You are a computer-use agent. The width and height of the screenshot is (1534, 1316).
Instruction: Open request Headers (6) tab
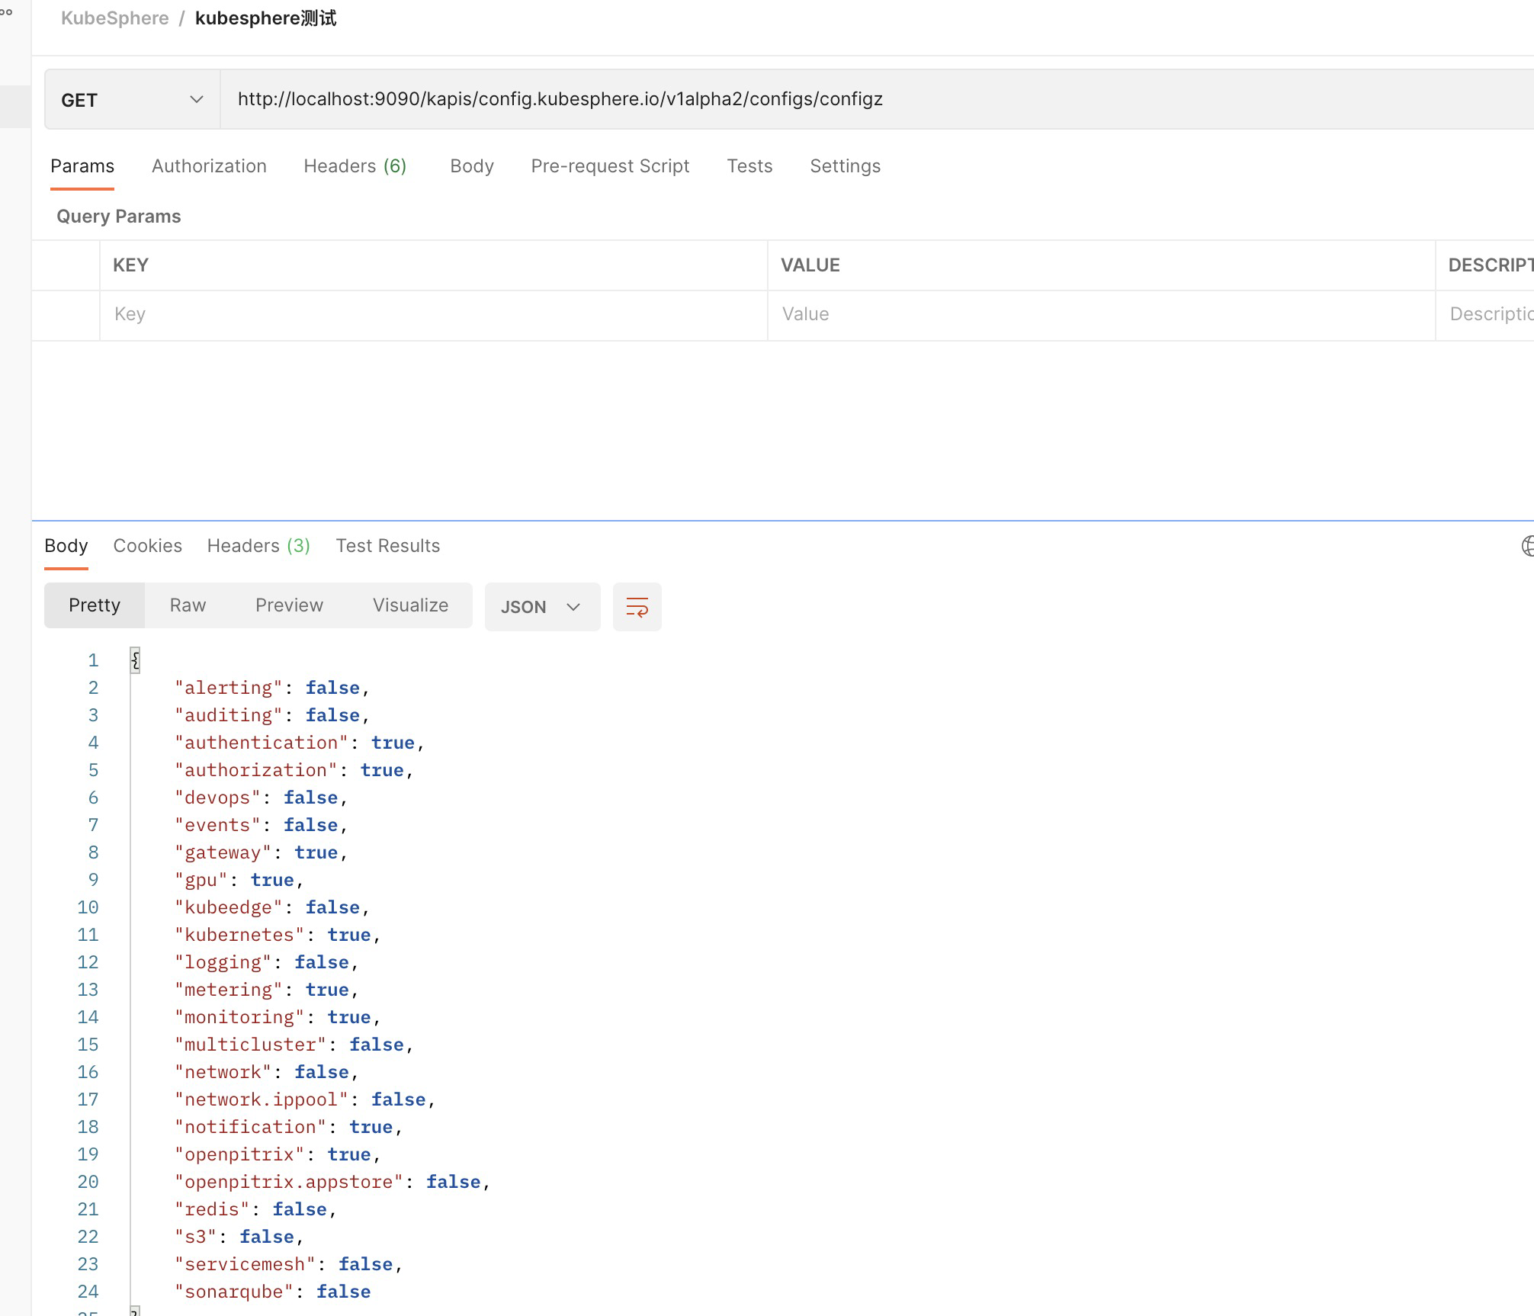coord(355,166)
